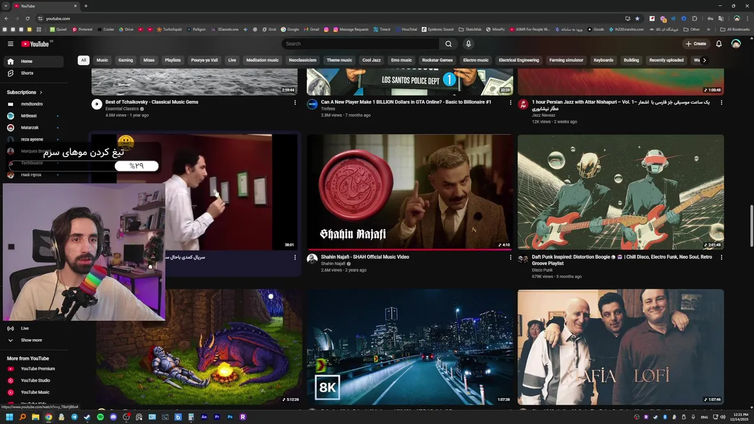754x424 pixels.
Task: Start voice search with the microphone
Action: click(468, 44)
